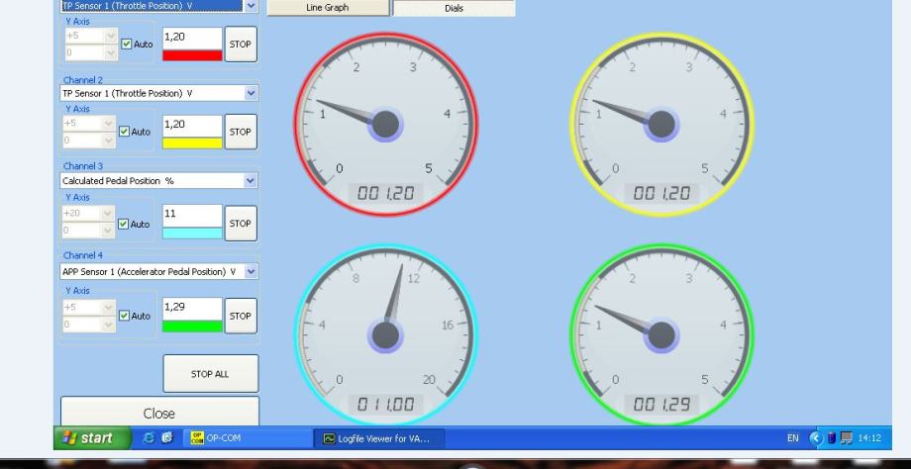
Task: Click the 001,29 digital readout on green dial
Action: click(661, 404)
